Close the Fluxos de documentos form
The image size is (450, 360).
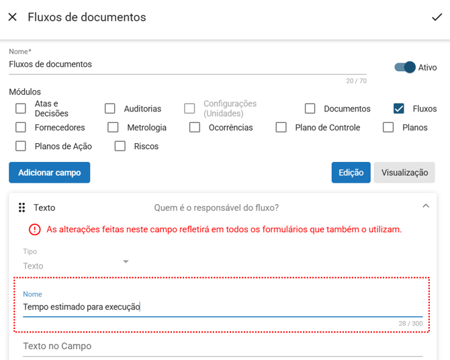[x=12, y=17]
